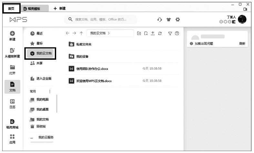Click the navigation panel vertical scrollbar
The height and width of the screenshot is (153, 254).
point(57,103)
